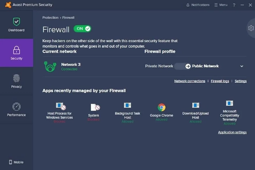This screenshot has height=170, width=255.
Task: Open the gear settings icon at right edge
Action: pyautogui.click(x=251, y=28)
